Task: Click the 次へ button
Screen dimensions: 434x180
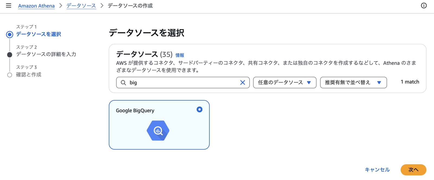Action: coord(413,170)
